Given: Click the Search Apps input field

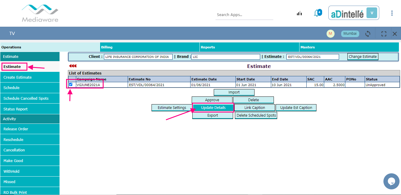Looking at the screenshot, I should click(x=244, y=15).
